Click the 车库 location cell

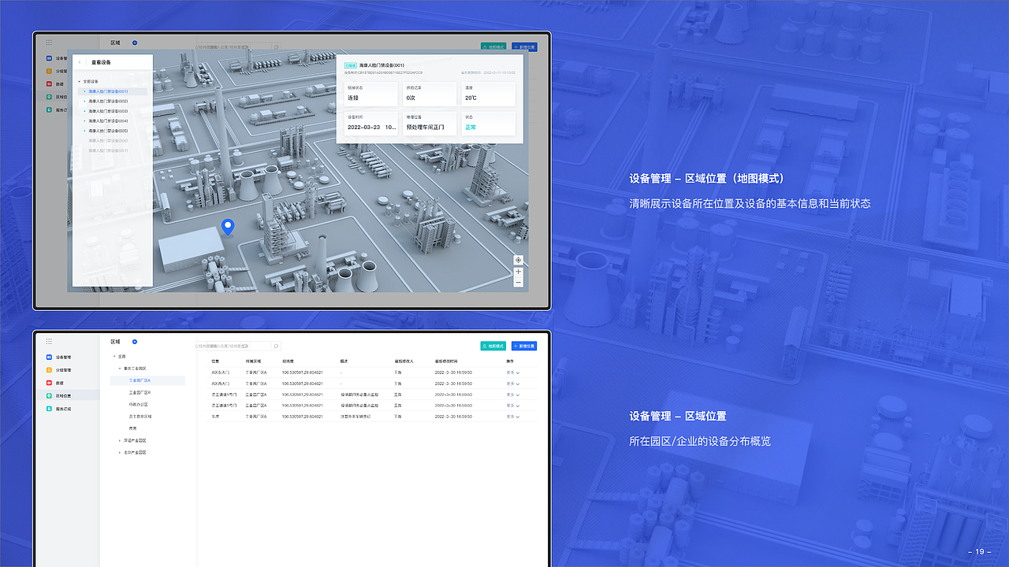pyautogui.click(x=215, y=416)
